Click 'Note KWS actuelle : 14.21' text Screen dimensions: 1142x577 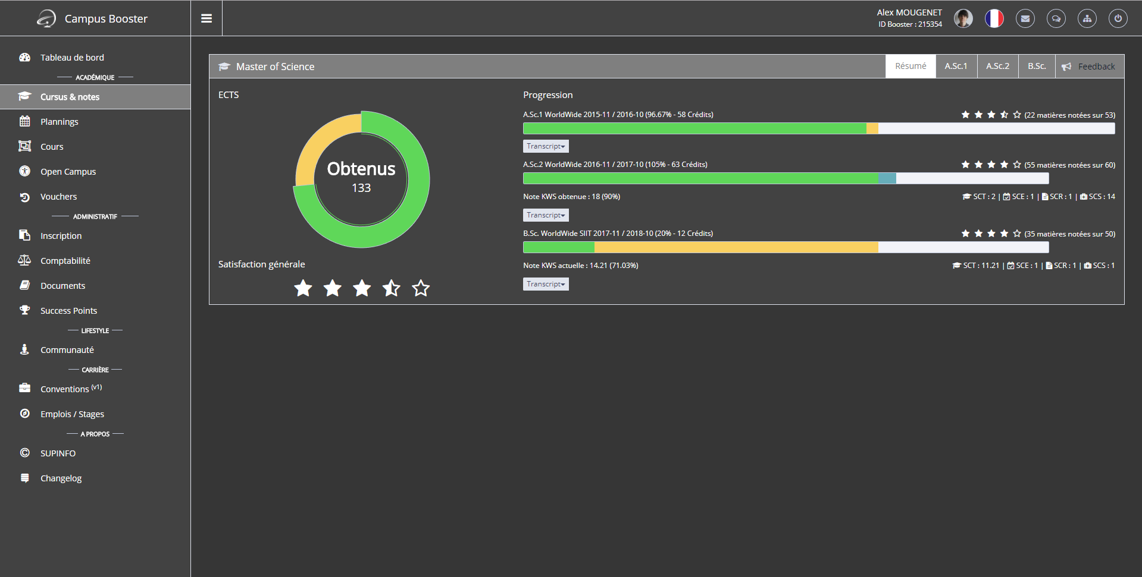click(580, 266)
